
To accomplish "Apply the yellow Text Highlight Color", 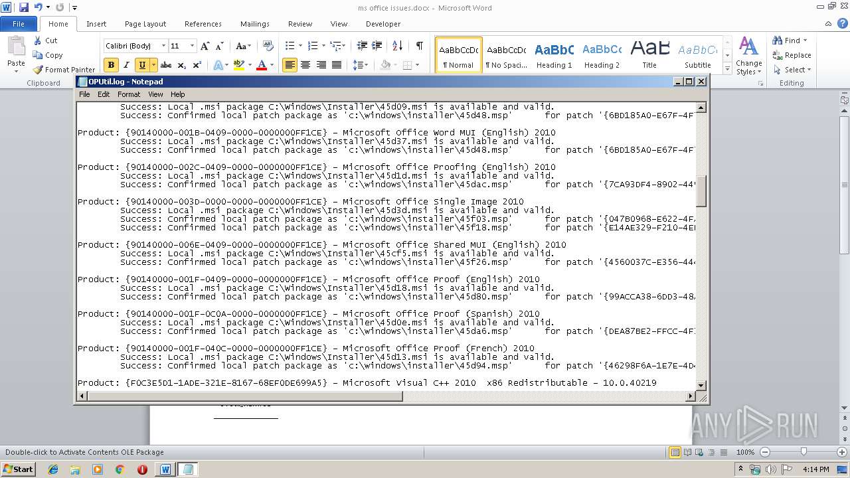I will 238,65.
